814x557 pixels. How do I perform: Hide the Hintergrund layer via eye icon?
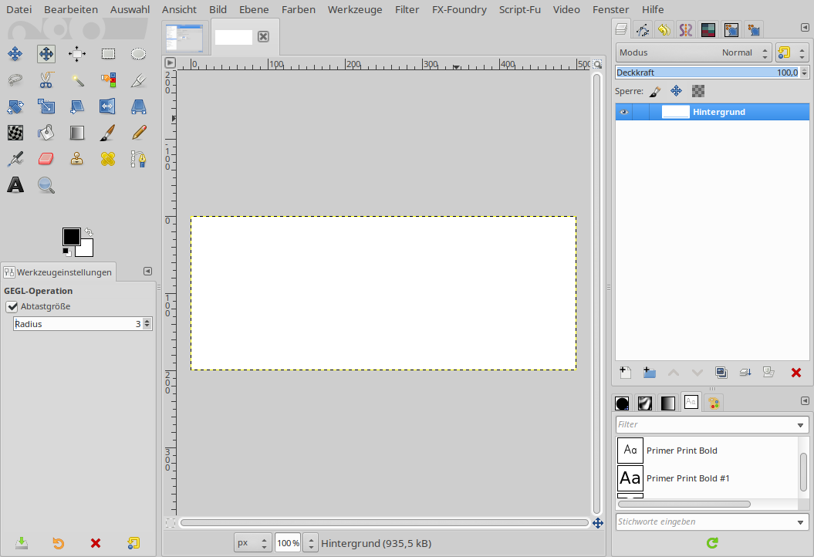[623, 112]
